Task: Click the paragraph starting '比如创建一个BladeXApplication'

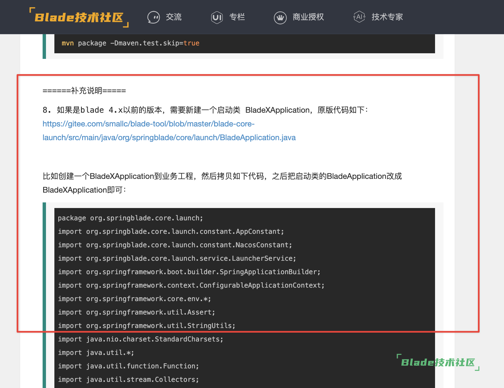Action: (222, 183)
